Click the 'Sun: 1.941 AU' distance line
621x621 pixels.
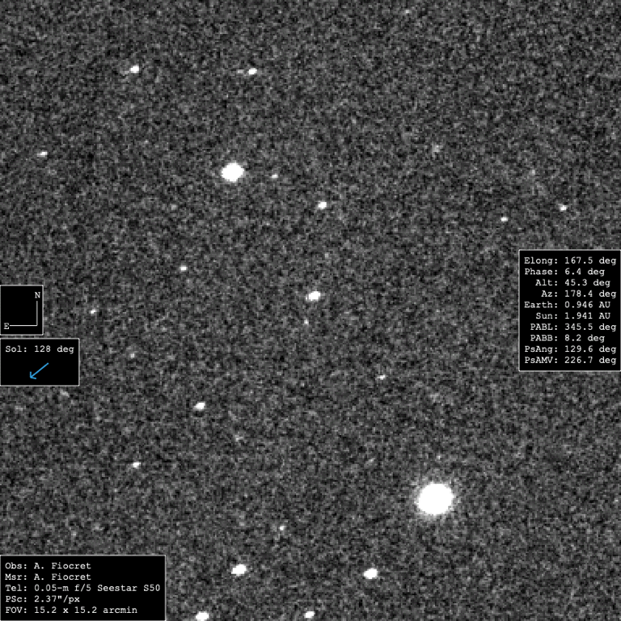pyautogui.click(x=572, y=316)
